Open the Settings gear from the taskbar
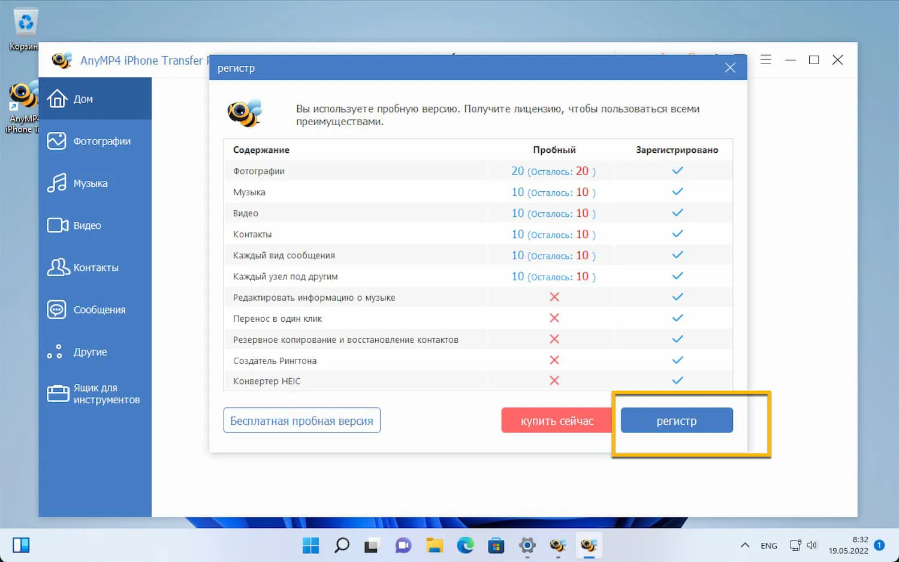Screen dimensions: 899x562 [527, 545]
